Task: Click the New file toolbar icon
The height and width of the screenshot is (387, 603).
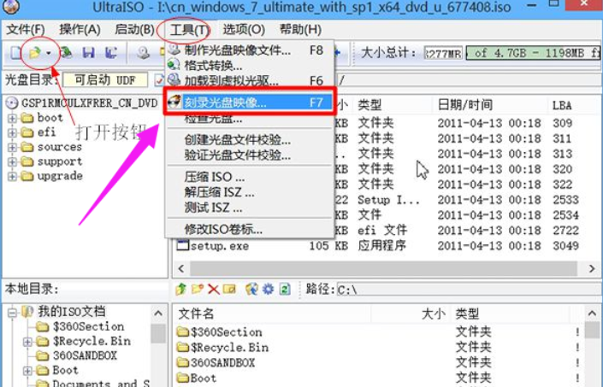Action: click(x=15, y=53)
